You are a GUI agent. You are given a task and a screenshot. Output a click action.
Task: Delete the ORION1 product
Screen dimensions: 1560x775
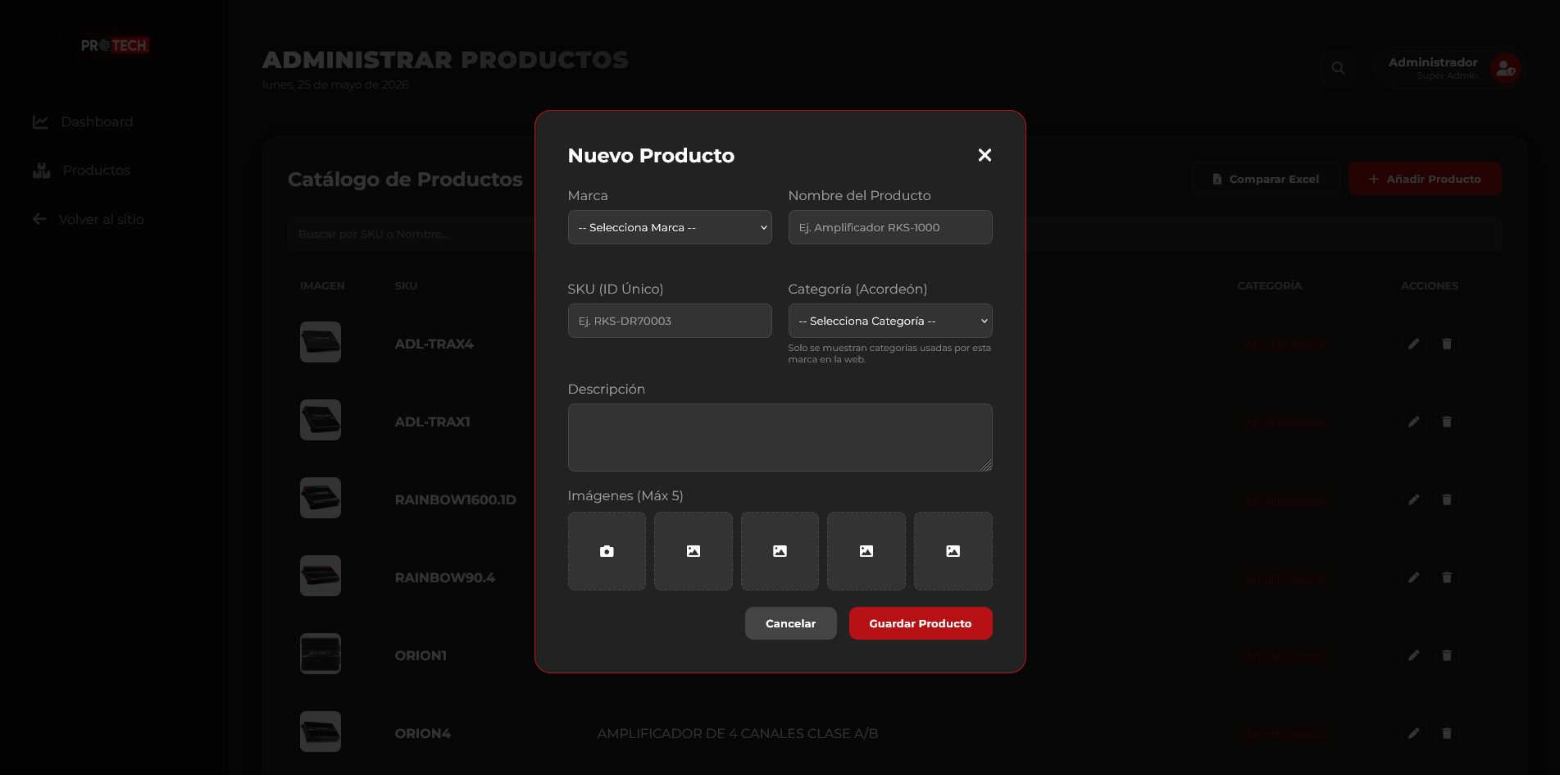pyautogui.click(x=1447, y=655)
